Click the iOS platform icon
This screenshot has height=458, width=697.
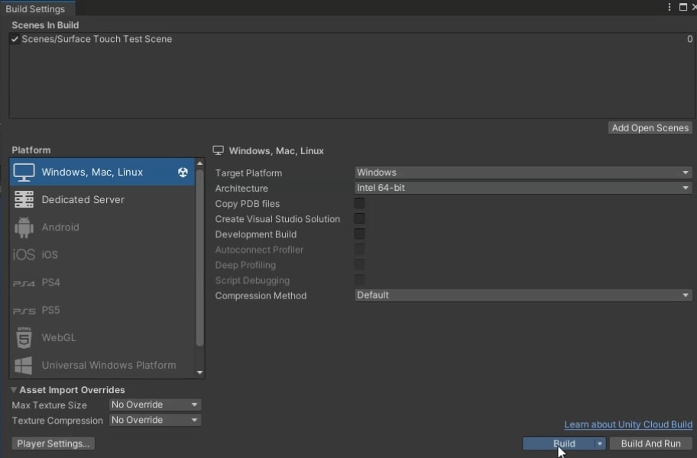coord(24,255)
